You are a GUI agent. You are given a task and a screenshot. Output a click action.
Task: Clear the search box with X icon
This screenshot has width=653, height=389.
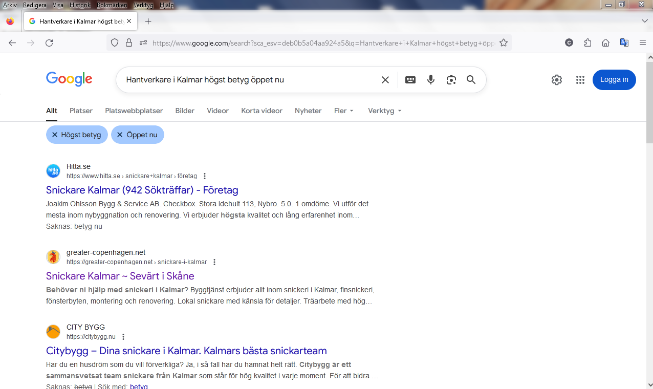tap(385, 80)
